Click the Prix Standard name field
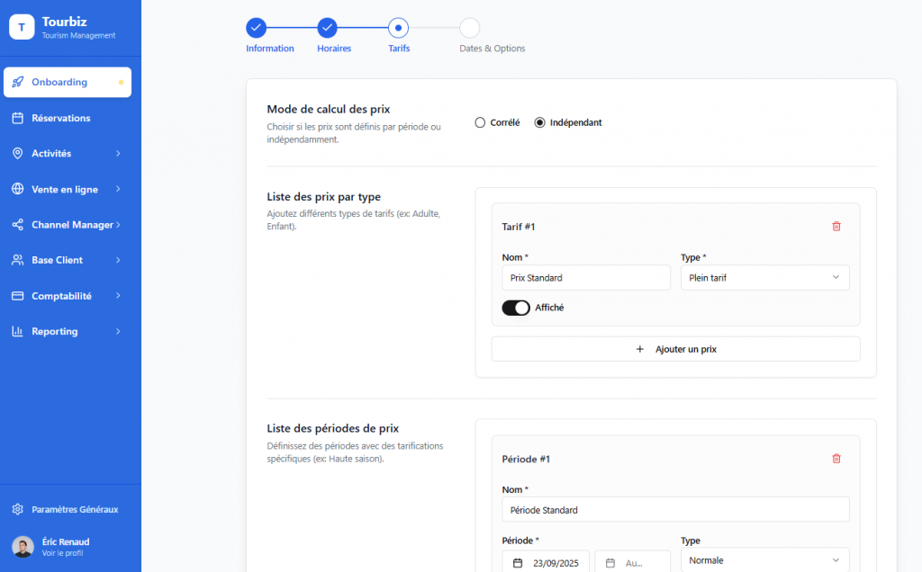The image size is (922, 572). 585,278
